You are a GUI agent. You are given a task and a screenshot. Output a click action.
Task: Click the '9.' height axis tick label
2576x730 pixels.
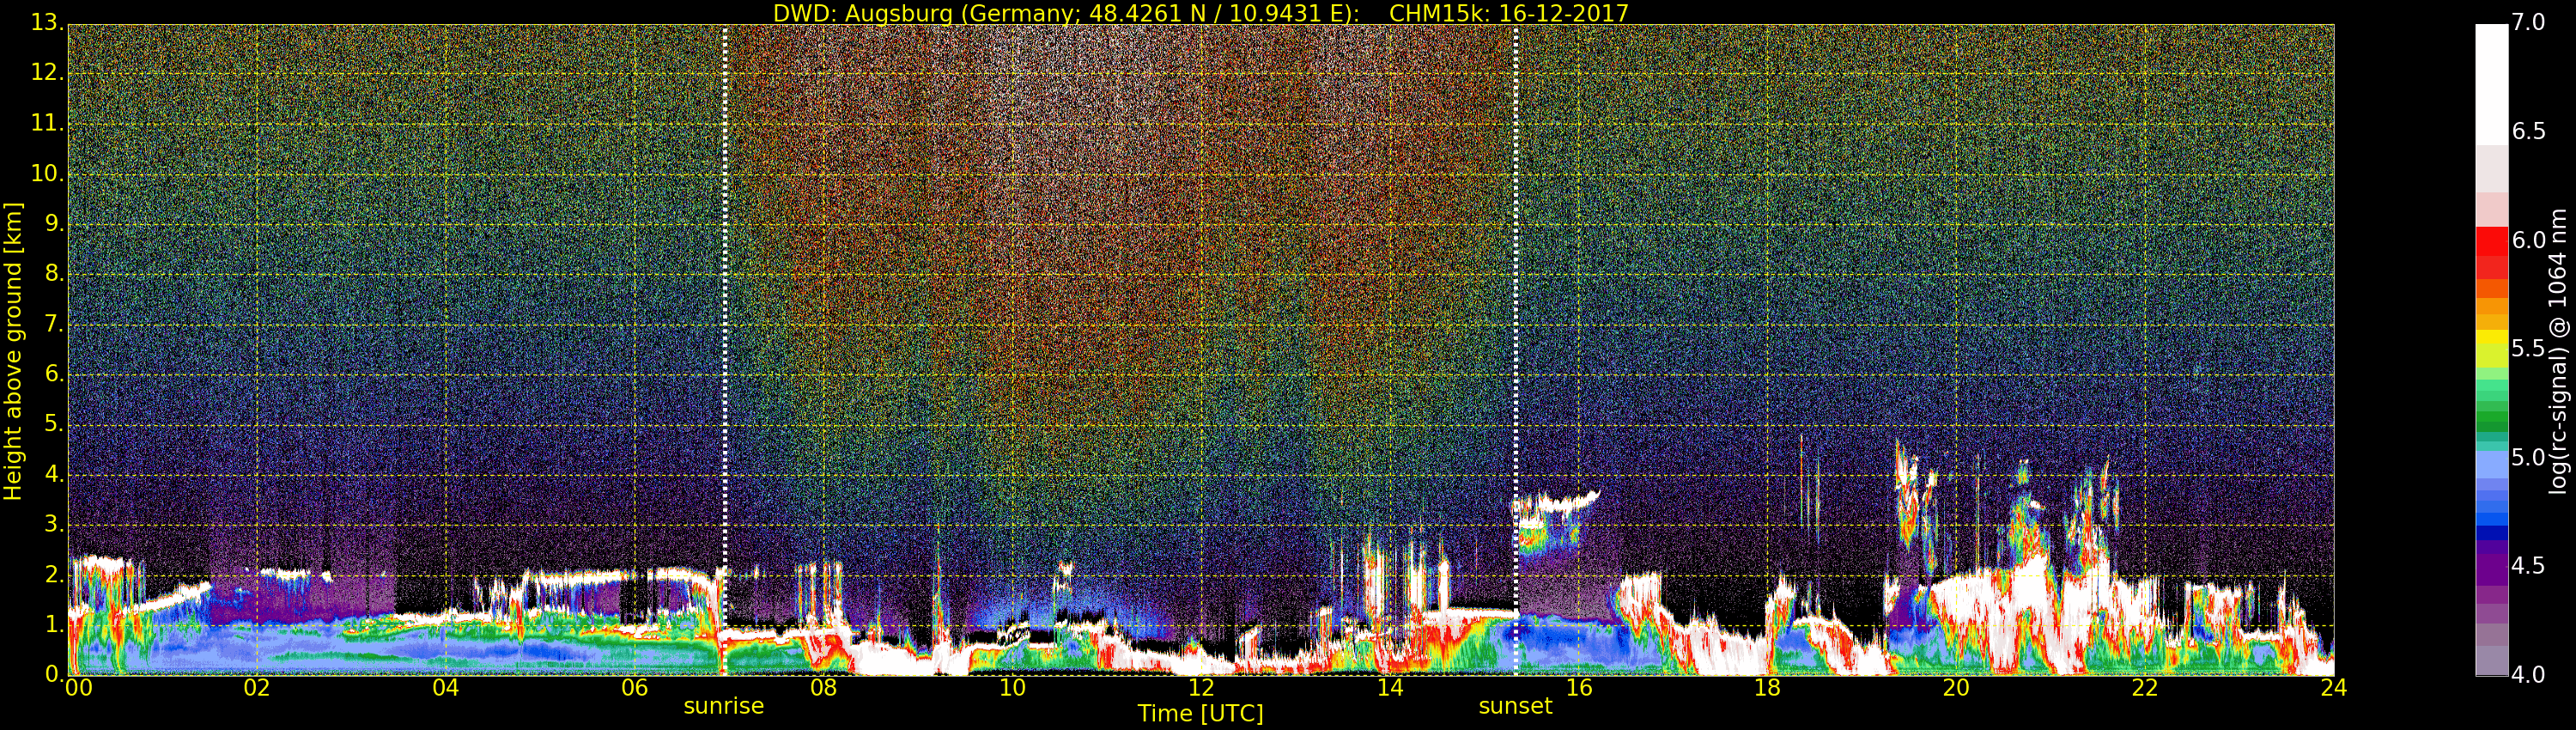click(54, 223)
